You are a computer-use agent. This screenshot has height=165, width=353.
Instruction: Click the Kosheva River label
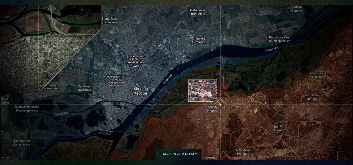tap(62, 114)
